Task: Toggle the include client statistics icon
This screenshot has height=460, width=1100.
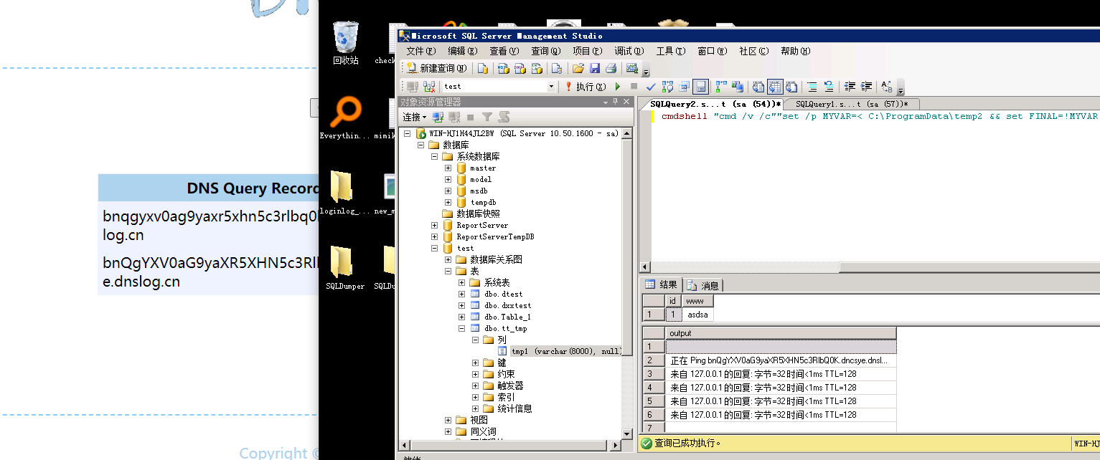Action: click(738, 86)
